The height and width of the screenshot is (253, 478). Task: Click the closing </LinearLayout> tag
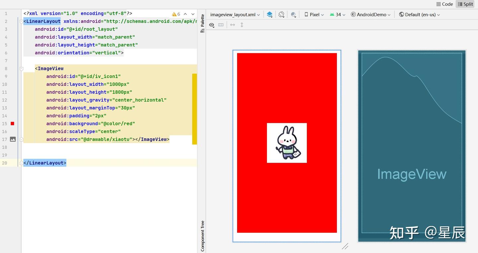pyautogui.click(x=45, y=163)
